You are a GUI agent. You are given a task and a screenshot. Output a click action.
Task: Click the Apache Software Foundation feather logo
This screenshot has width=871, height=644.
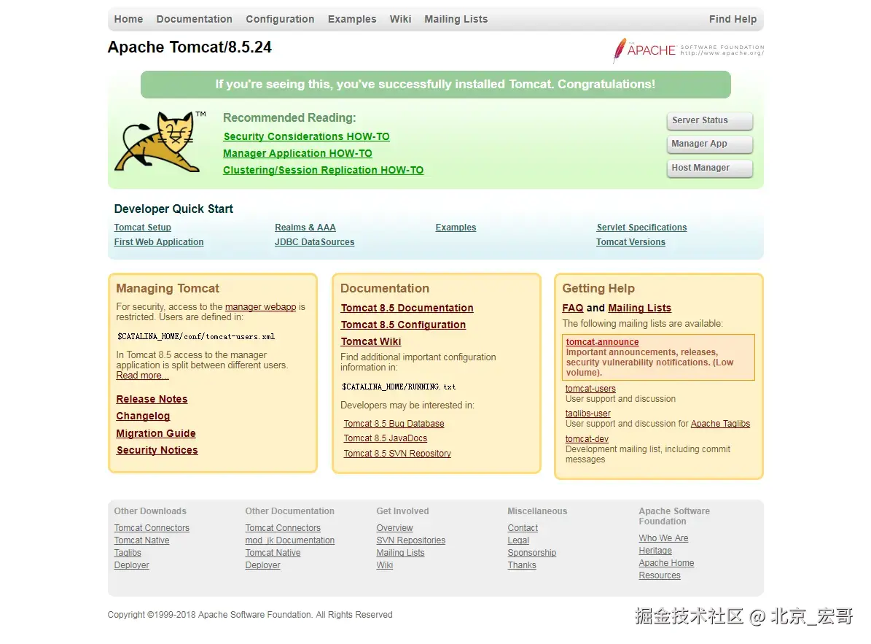[x=688, y=50]
